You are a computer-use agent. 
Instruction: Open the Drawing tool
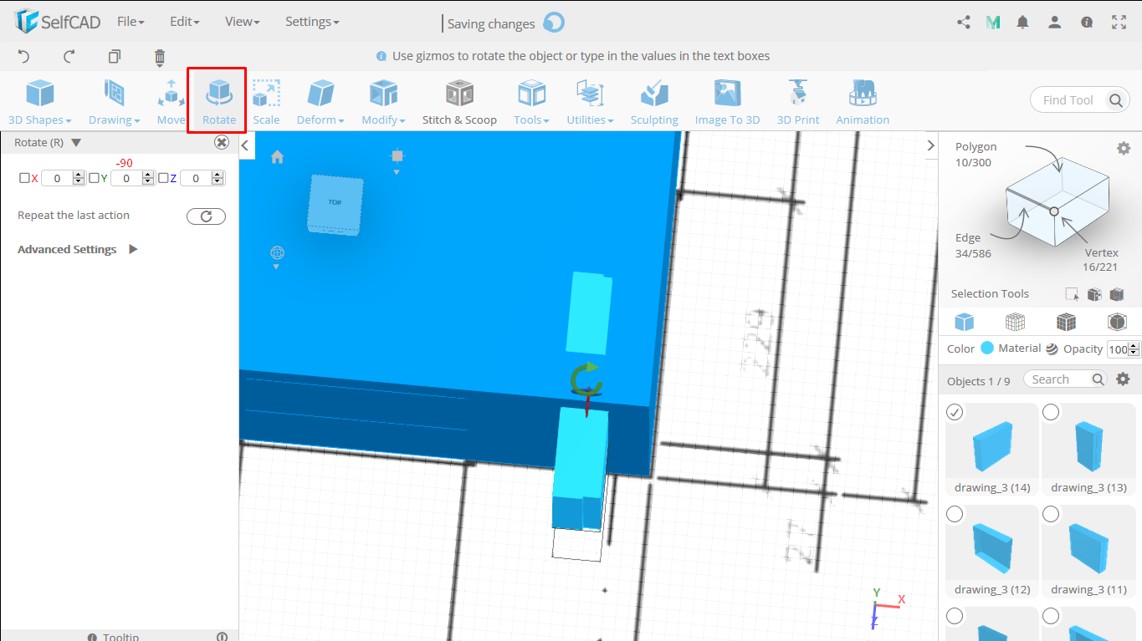(114, 102)
